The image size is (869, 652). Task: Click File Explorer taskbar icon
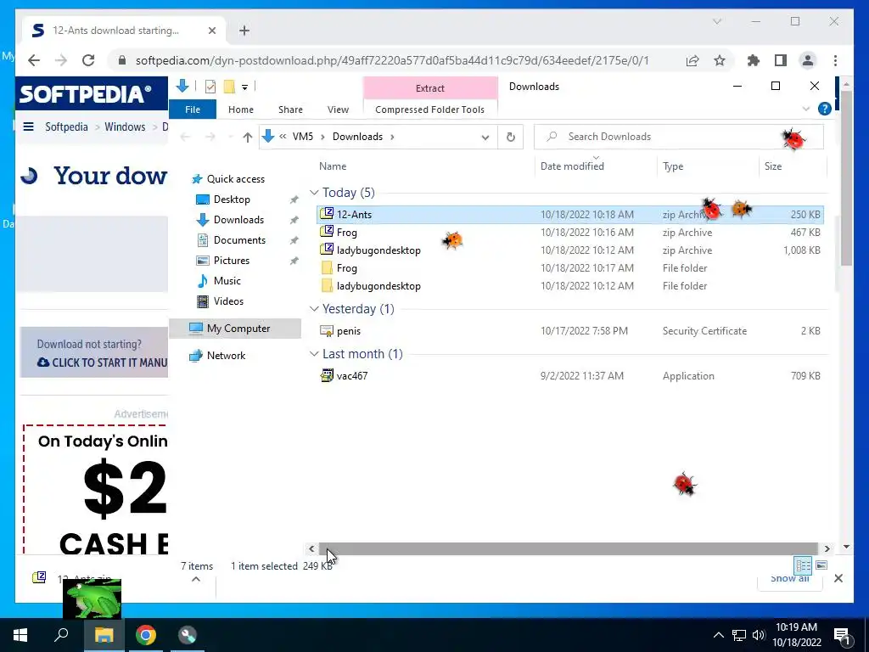pos(104,635)
